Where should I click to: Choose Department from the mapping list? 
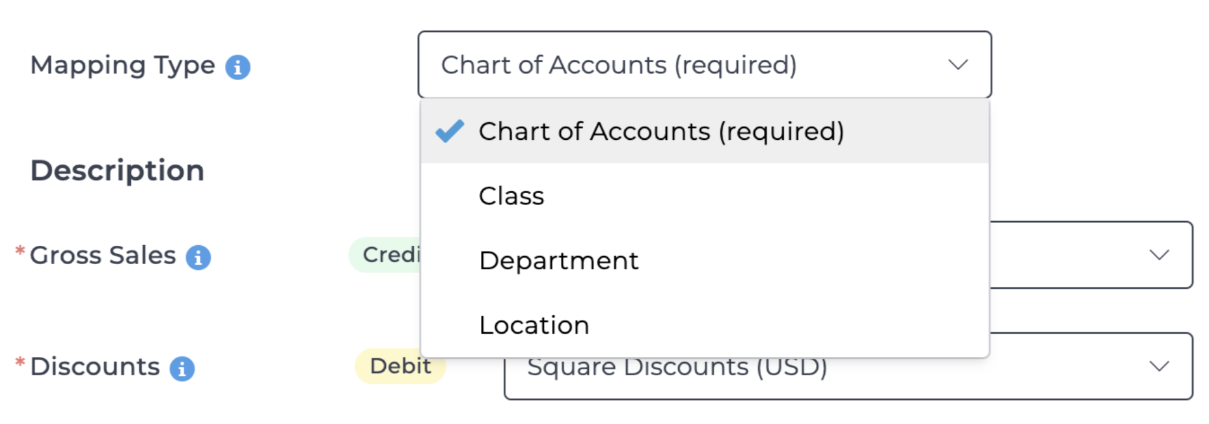coord(558,261)
